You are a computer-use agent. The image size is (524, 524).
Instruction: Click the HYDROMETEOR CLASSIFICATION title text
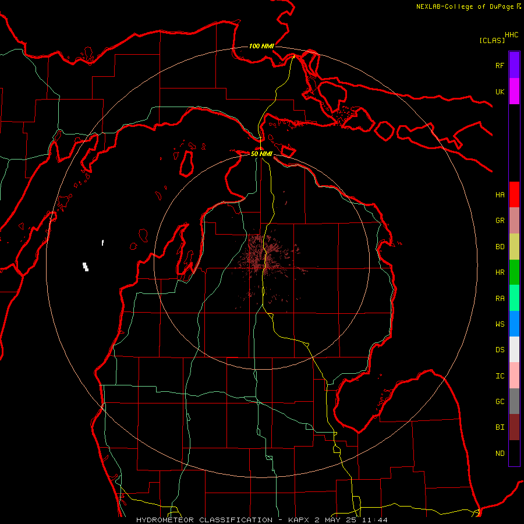pyautogui.click(x=204, y=520)
